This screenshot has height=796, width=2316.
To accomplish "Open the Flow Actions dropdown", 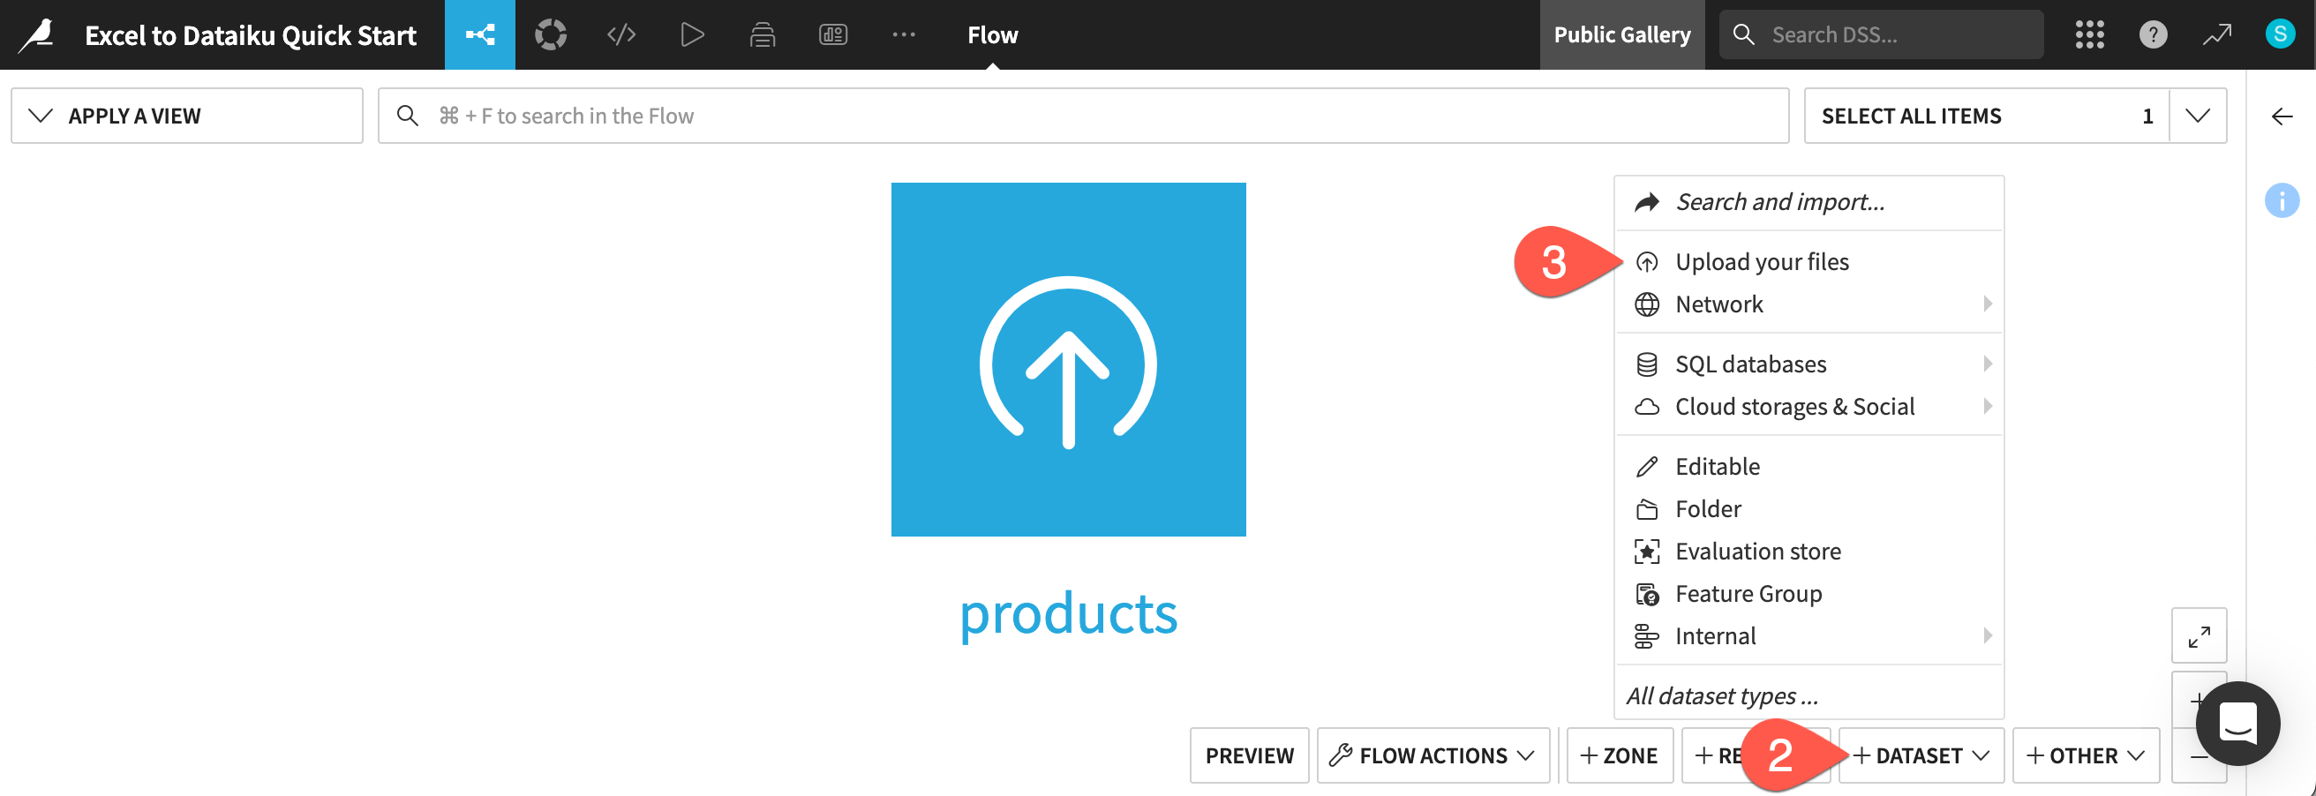I will [x=1433, y=755].
